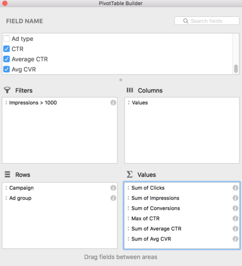Open info for Sum of Conversions

235,208
